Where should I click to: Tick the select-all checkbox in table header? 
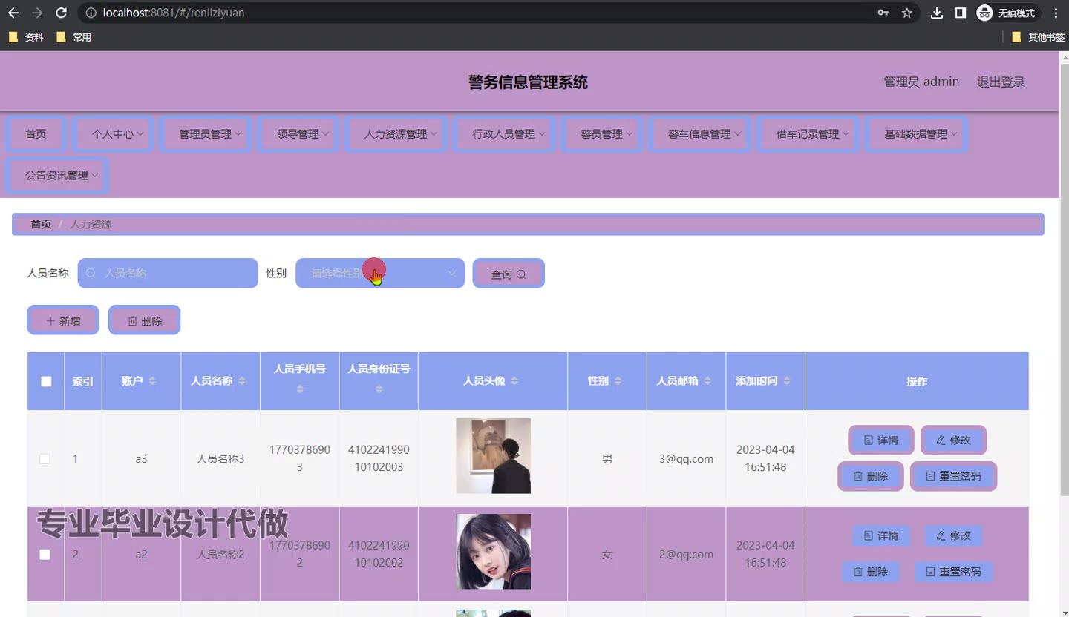[x=46, y=381]
